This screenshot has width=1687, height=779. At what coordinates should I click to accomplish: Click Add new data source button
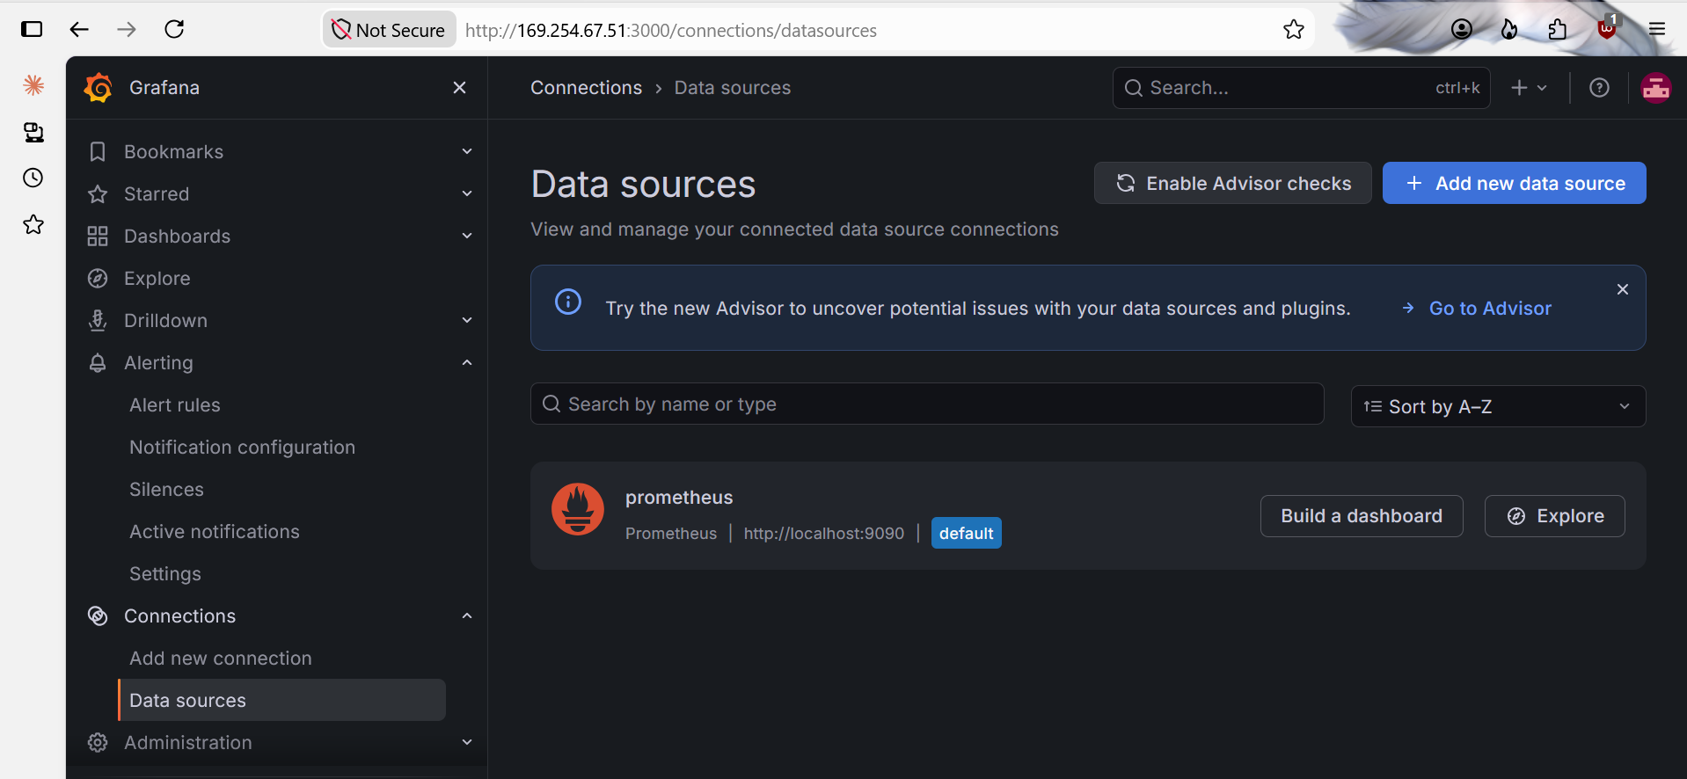point(1514,183)
